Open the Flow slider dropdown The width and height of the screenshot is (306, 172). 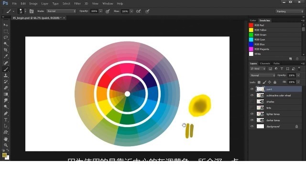click(x=131, y=11)
